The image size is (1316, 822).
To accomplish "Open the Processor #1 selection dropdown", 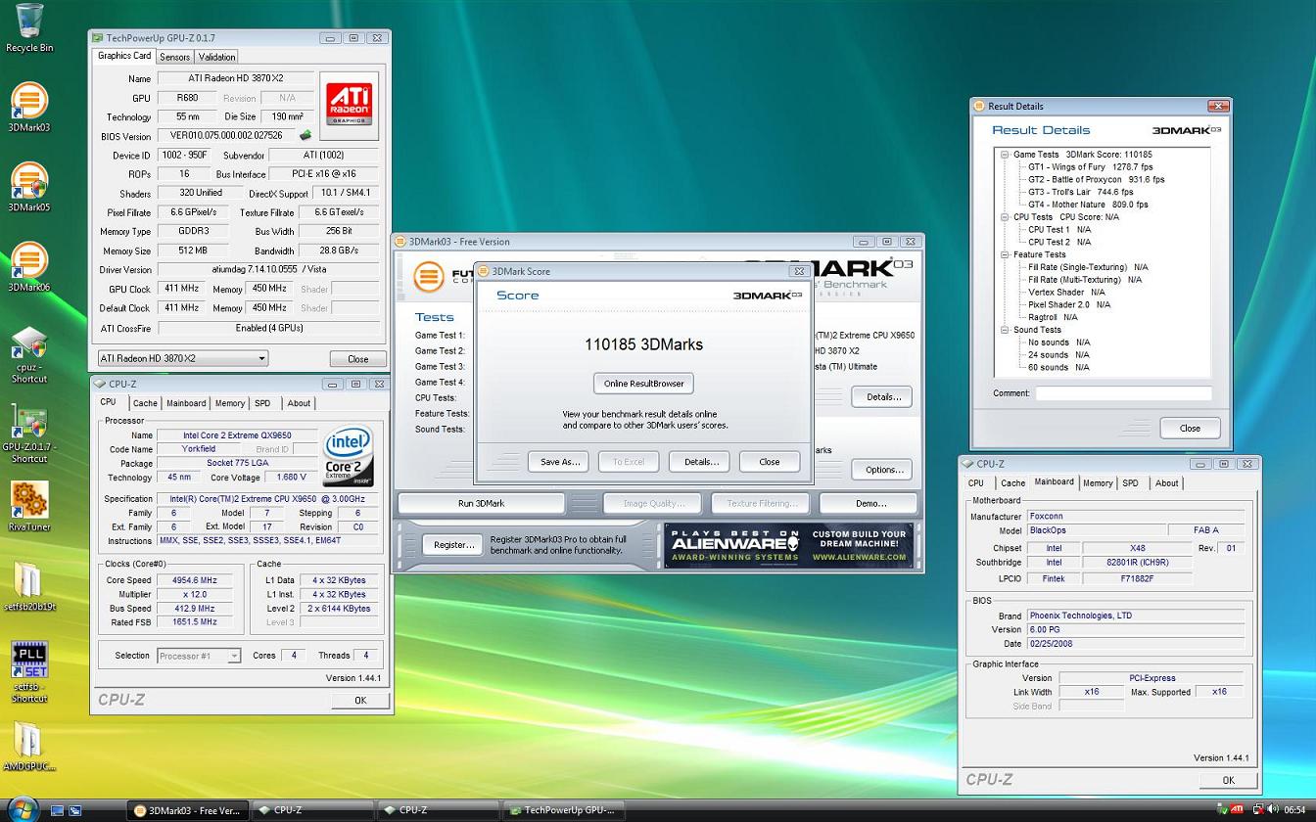I will pyautogui.click(x=199, y=656).
